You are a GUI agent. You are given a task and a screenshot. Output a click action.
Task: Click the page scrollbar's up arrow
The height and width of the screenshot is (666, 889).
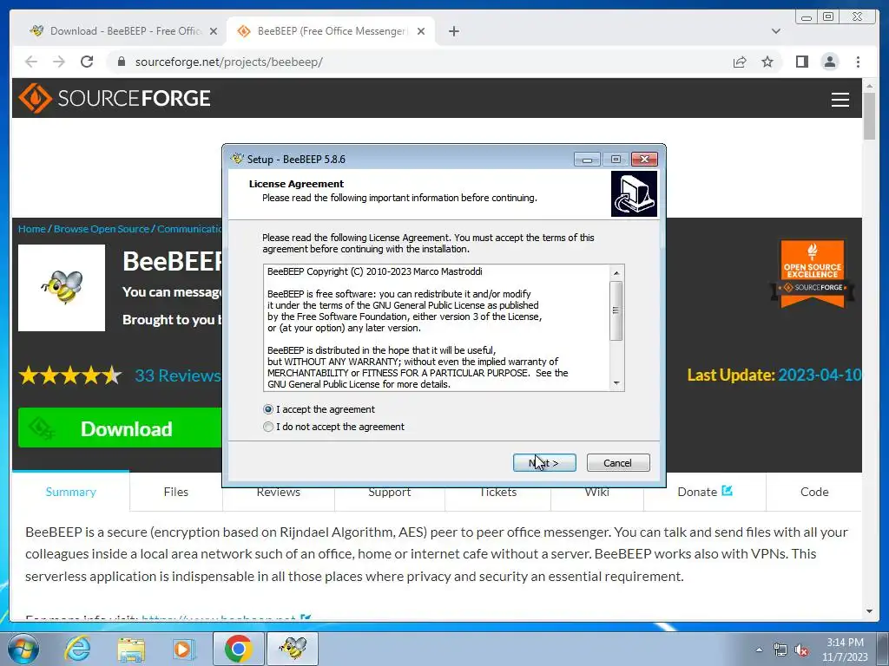pos(869,86)
